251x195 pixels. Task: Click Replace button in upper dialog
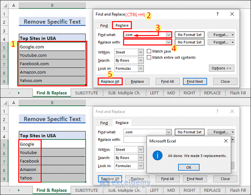point(137,81)
